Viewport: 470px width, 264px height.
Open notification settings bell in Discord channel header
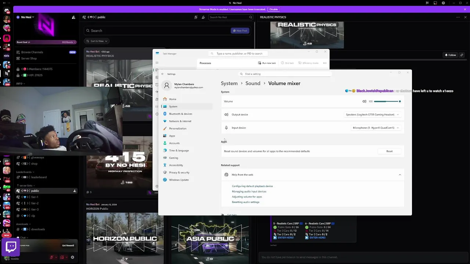coord(196,17)
